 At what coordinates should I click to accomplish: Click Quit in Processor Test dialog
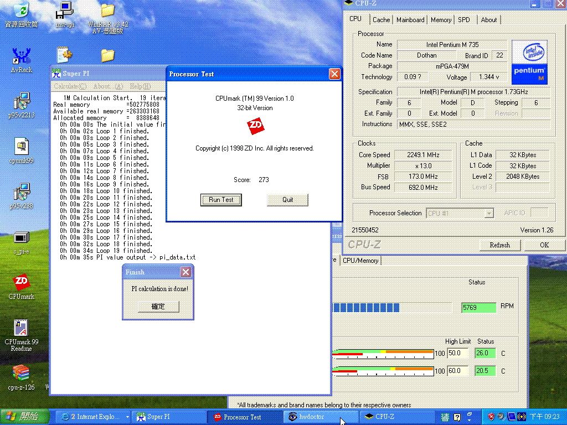287,200
